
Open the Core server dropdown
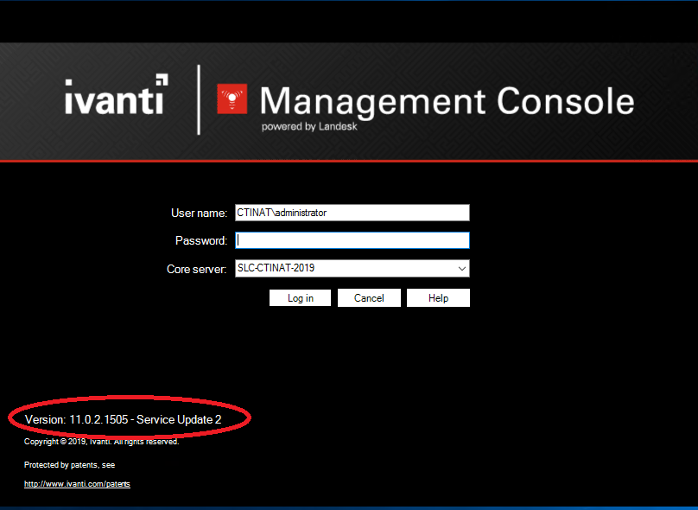pyautogui.click(x=352, y=268)
